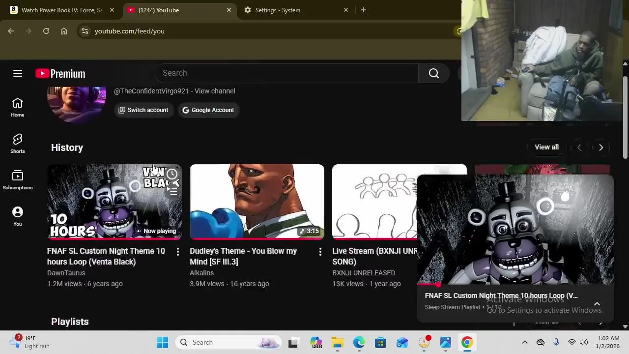Click the Windows taskbar search box

pyautogui.click(x=229, y=342)
